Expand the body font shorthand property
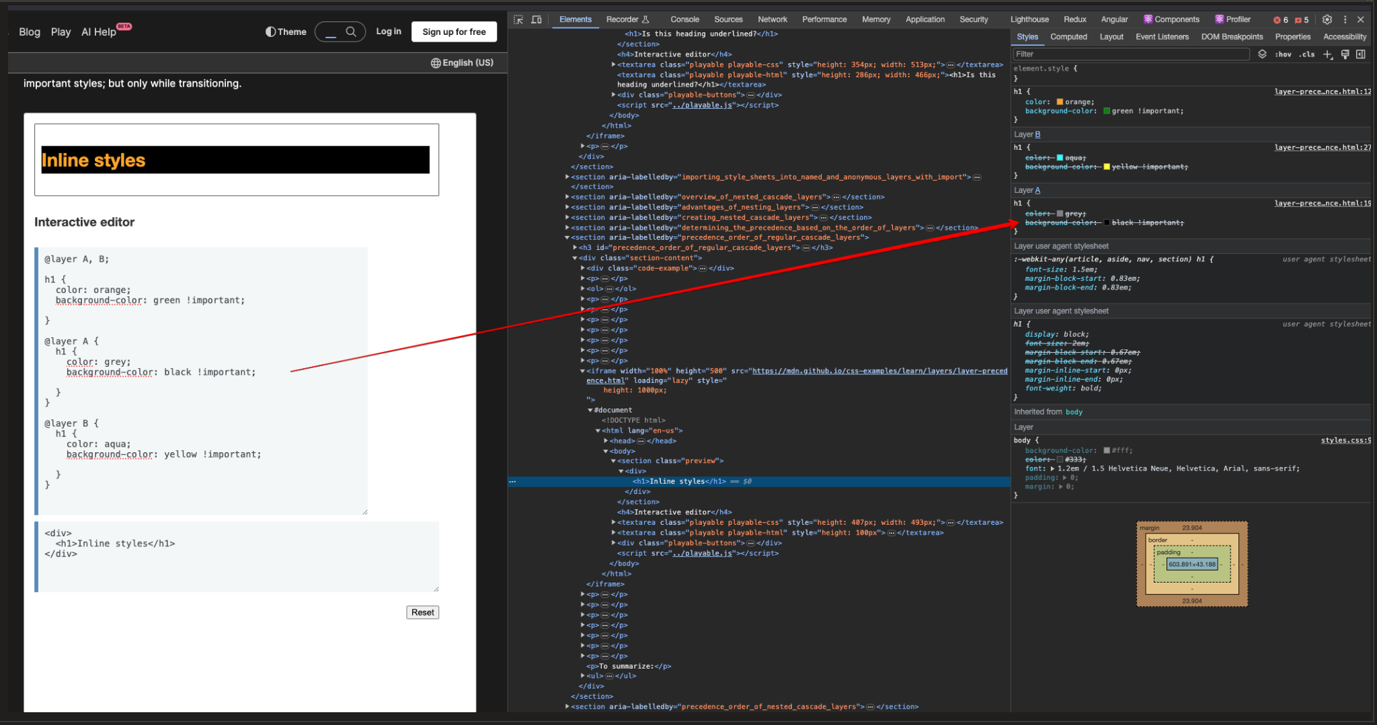The height and width of the screenshot is (725, 1377). (x=1052, y=469)
